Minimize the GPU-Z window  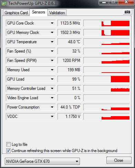(x=104, y=2)
